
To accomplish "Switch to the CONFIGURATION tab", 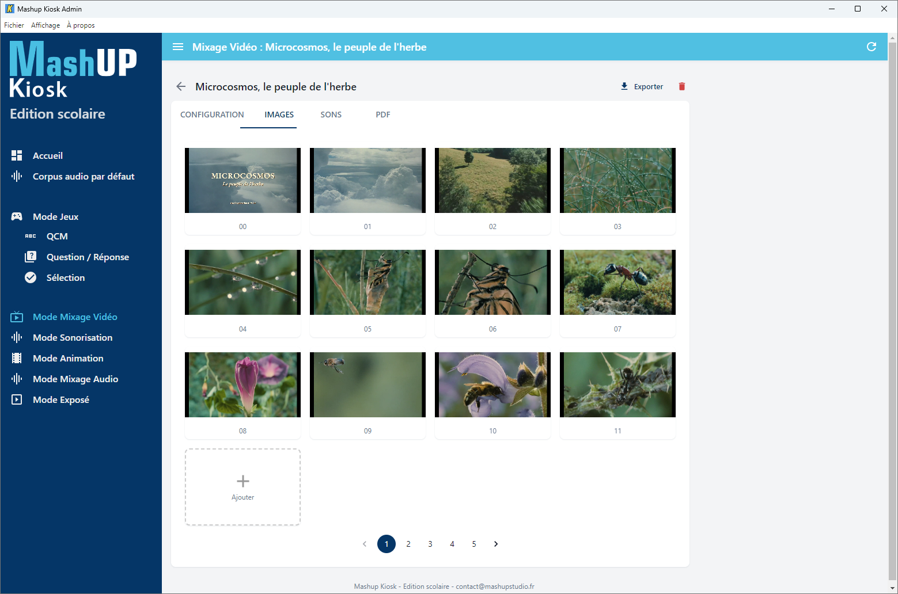I will (x=212, y=115).
